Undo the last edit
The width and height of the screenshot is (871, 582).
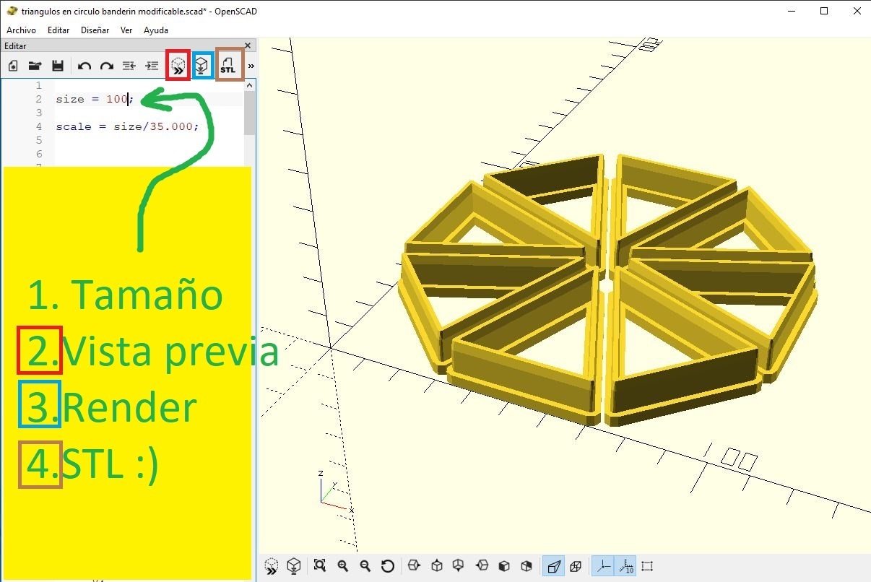tap(84, 66)
